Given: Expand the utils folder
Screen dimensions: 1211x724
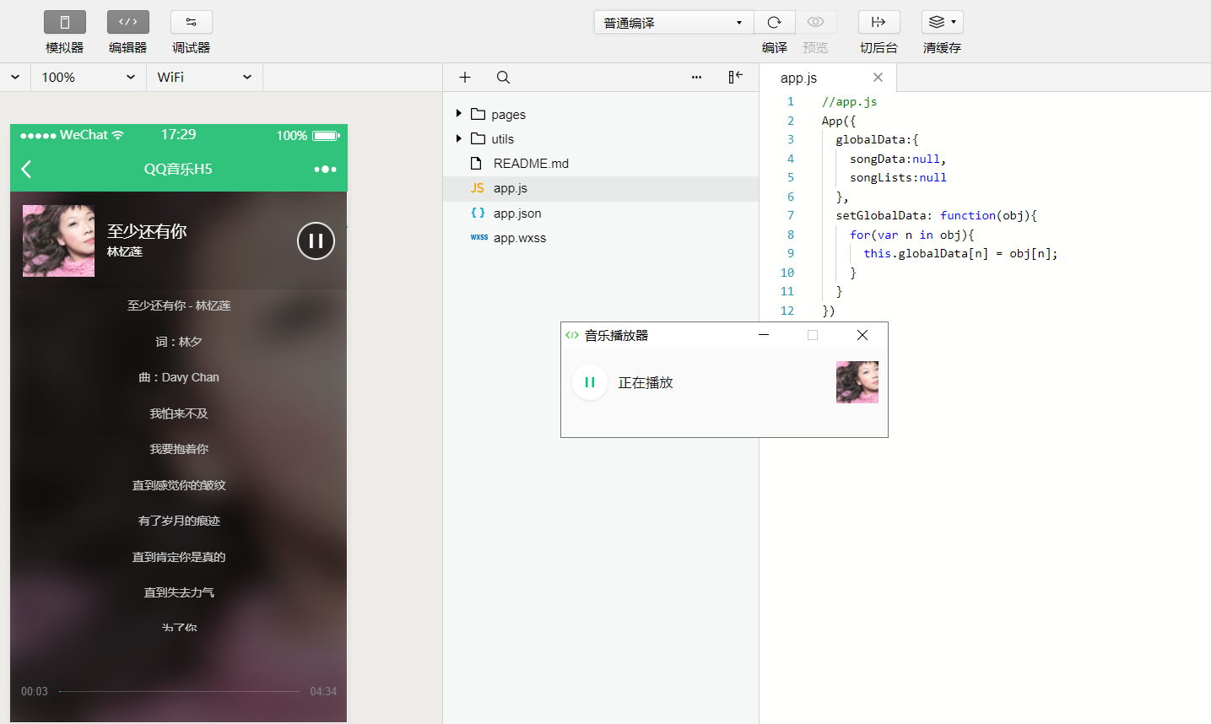Looking at the screenshot, I should [x=458, y=138].
